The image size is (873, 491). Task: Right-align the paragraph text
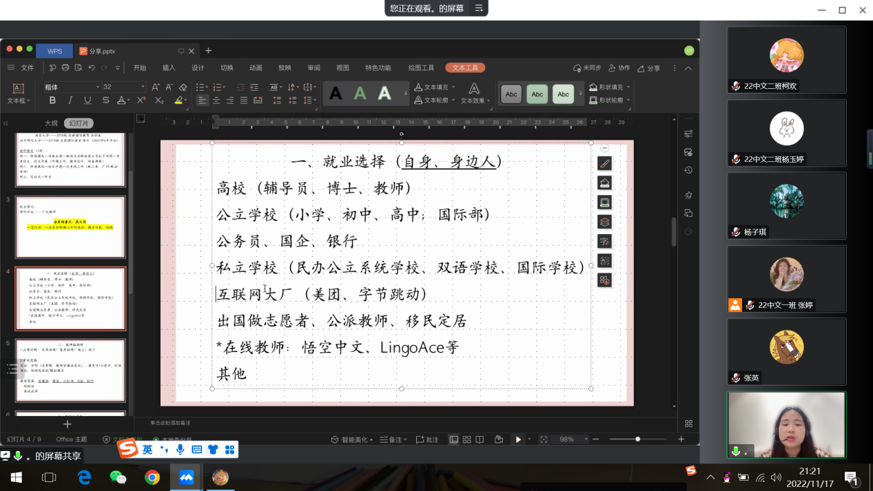[230, 101]
